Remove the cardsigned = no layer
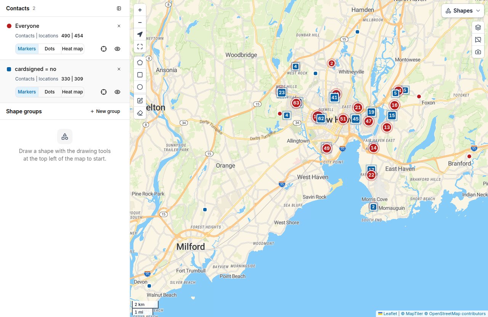 [x=119, y=69]
